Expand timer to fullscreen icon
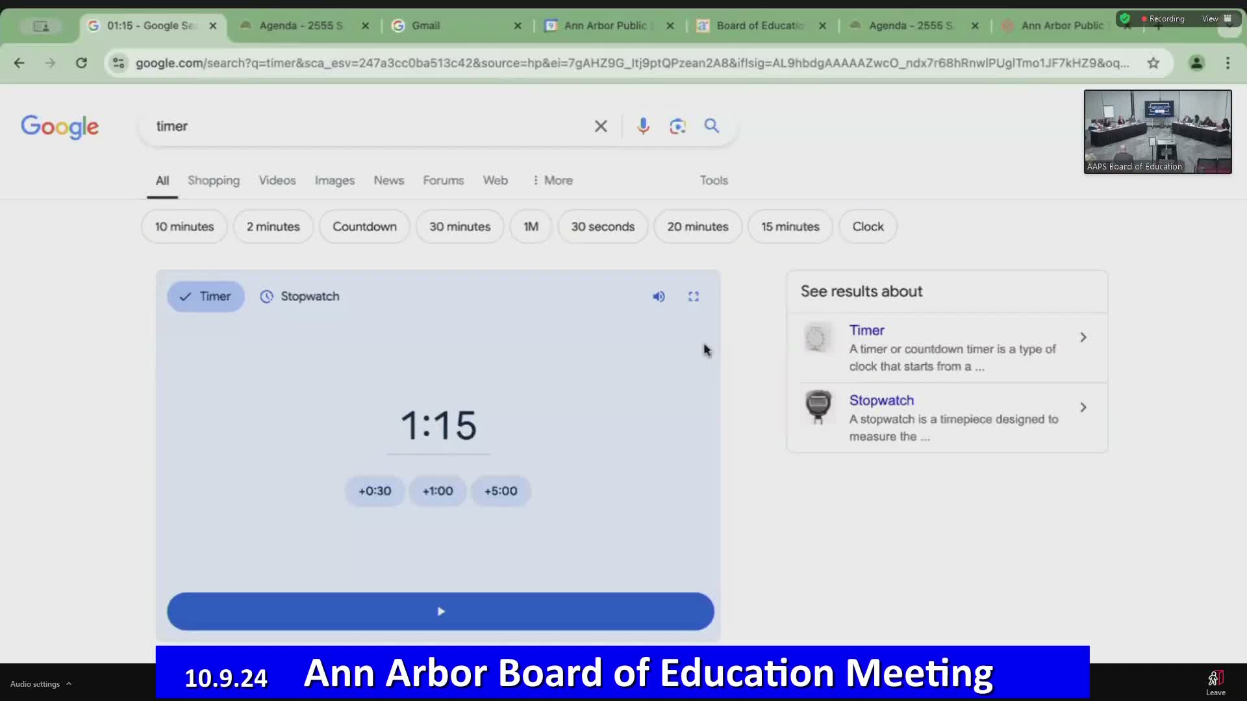Viewport: 1247px width, 701px height. point(694,297)
